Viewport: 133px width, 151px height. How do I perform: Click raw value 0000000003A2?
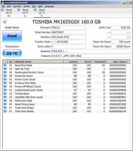118,79
